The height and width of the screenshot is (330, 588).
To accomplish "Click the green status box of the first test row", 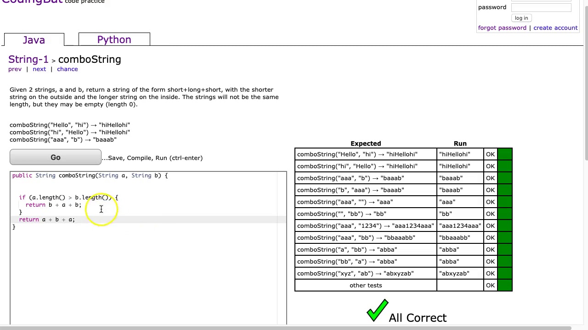I will click(504, 154).
